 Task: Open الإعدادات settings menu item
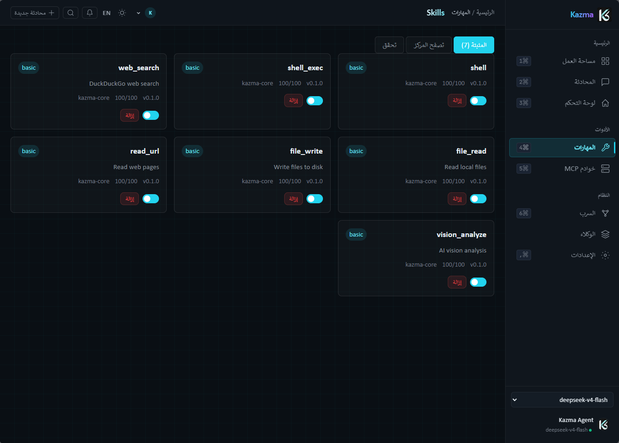(x=562, y=255)
